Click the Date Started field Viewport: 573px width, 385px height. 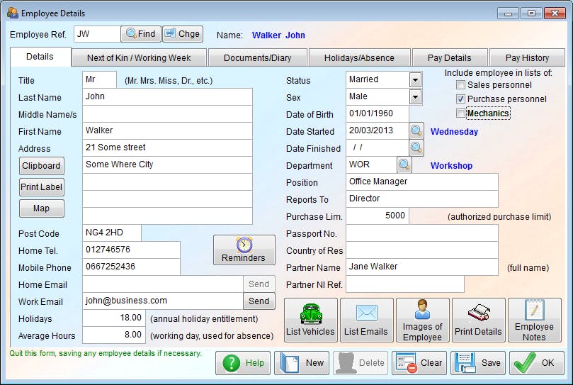[x=378, y=130]
